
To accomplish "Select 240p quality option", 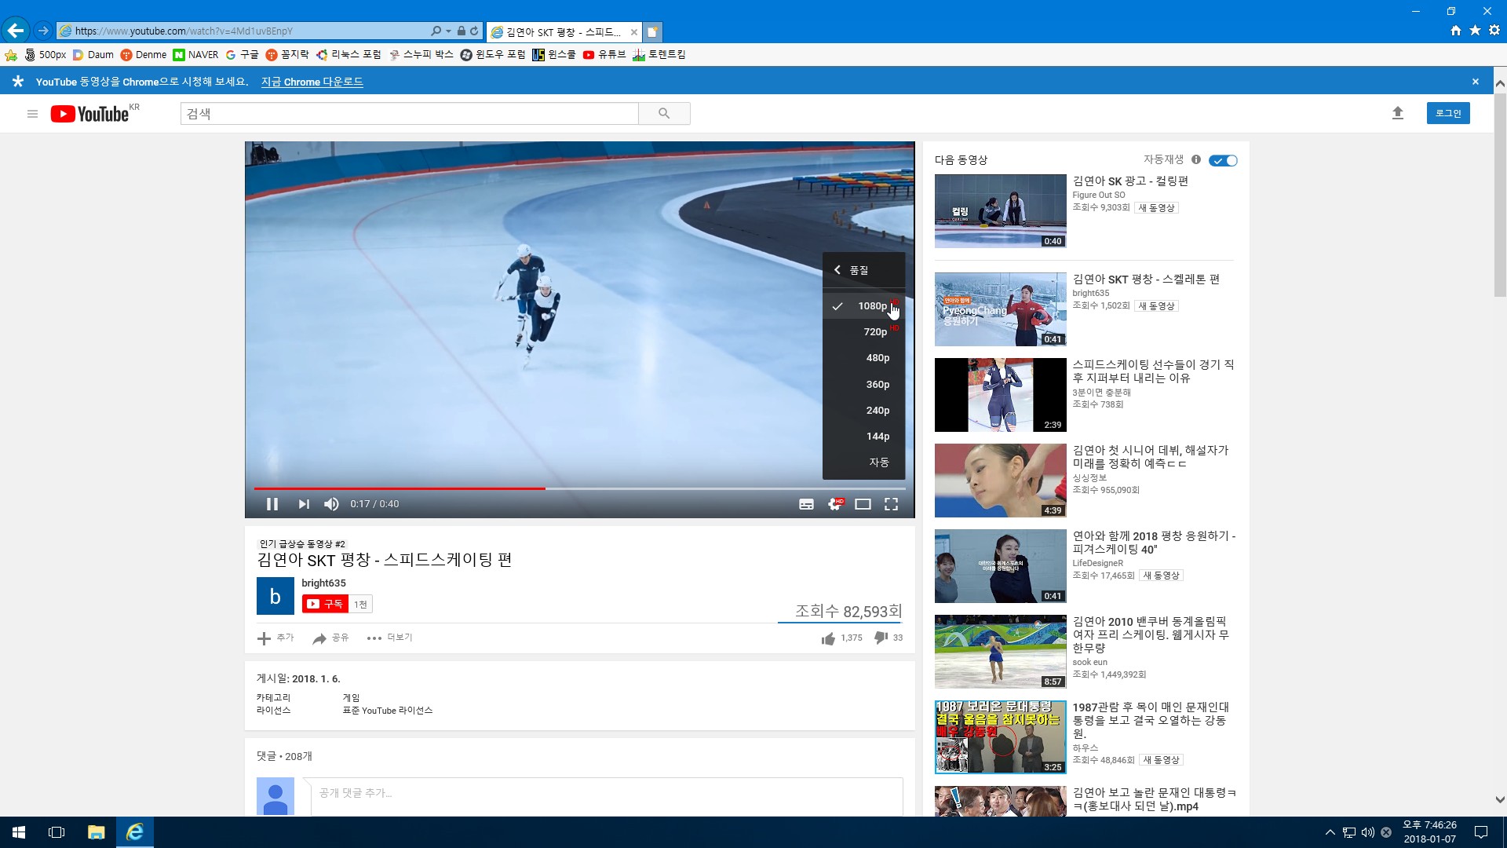I will (x=863, y=411).
